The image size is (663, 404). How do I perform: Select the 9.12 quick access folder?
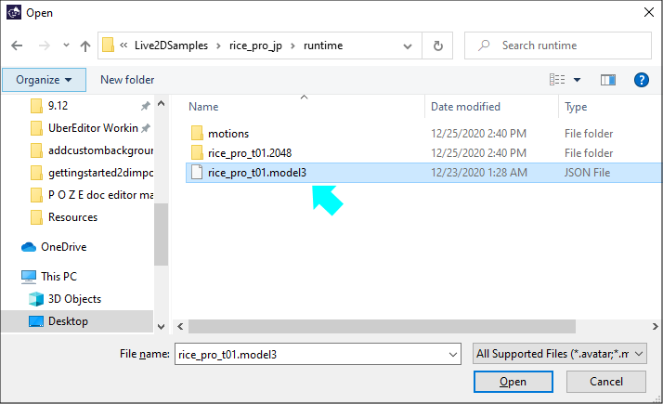click(x=58, y=106)
